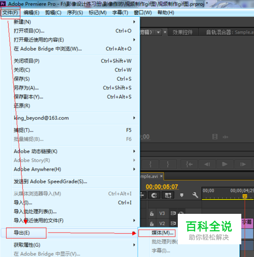
Task: Step forward one frame in monitor
Action: 243,164
